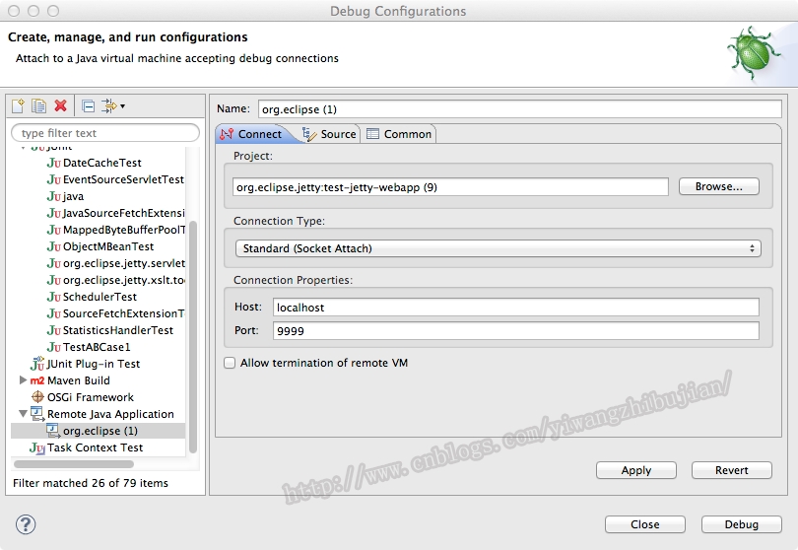Click the New launch configuration icon
The width and height of the screenshot is (798, 550).
tap(19, 105)
